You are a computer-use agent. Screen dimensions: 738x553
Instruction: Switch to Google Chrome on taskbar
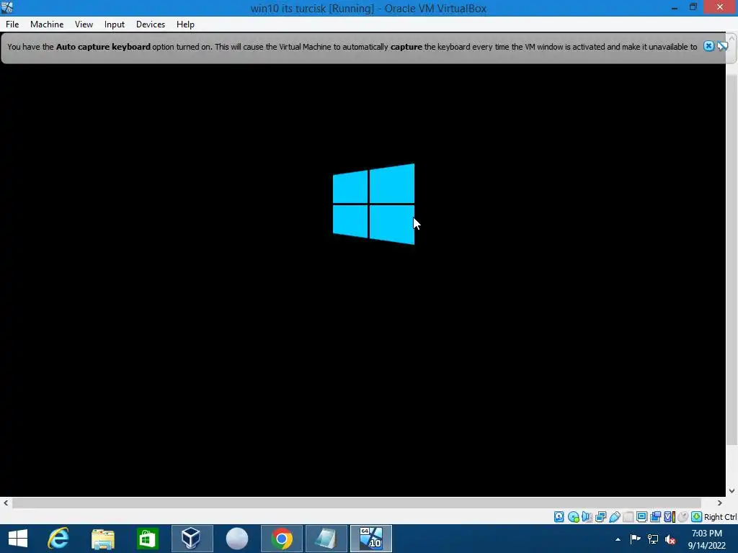click(282, 539)
